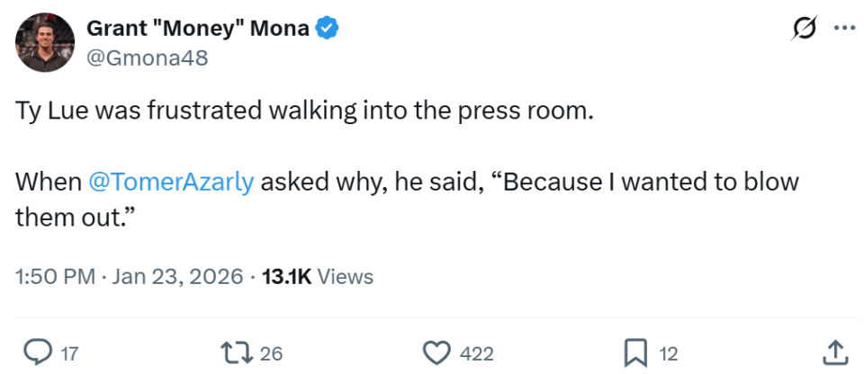Click the 422 likes count
Screen dimensions: 864x374
[476, 354]
